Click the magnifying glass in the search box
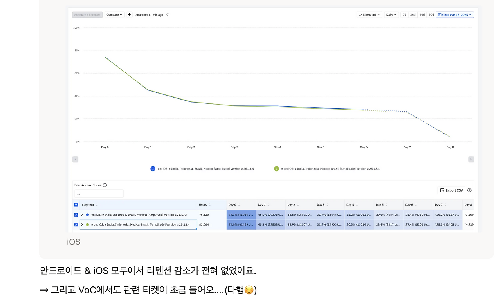Image resolution: width=501 pixels, height=304 pixels. coord(79,194)
